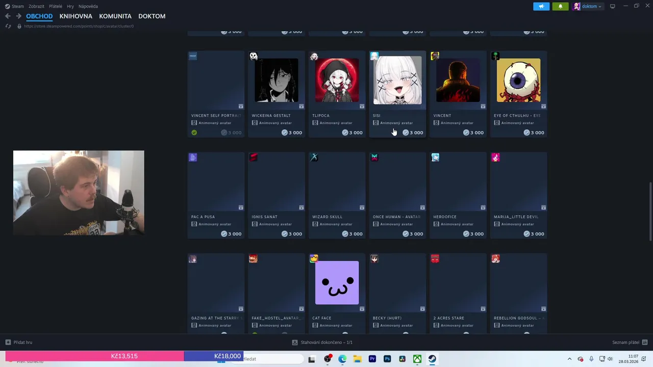Open the Hry menu
Viewport: 653px width, 367px height.
tap(70, 6)
